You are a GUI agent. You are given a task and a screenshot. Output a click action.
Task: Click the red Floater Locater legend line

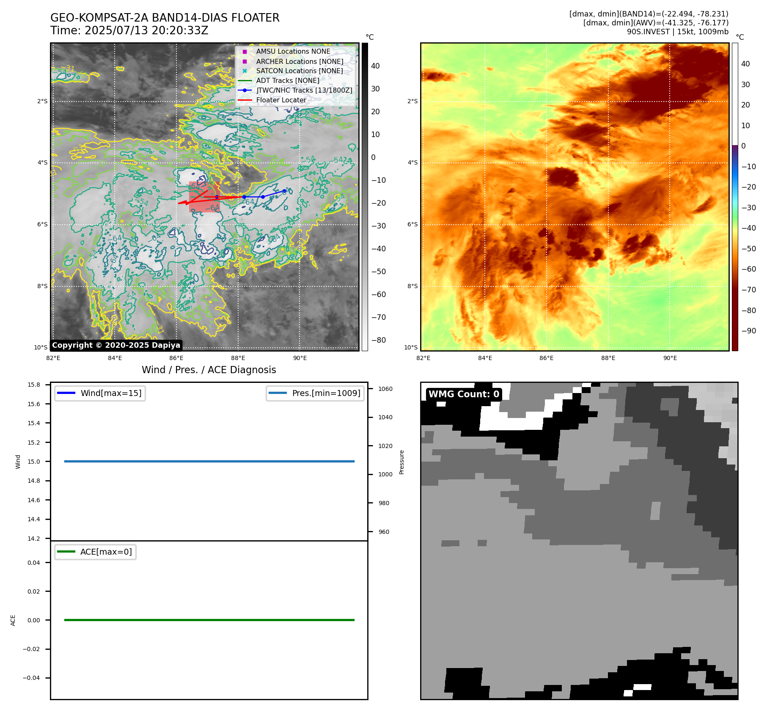tap(245, 100)
